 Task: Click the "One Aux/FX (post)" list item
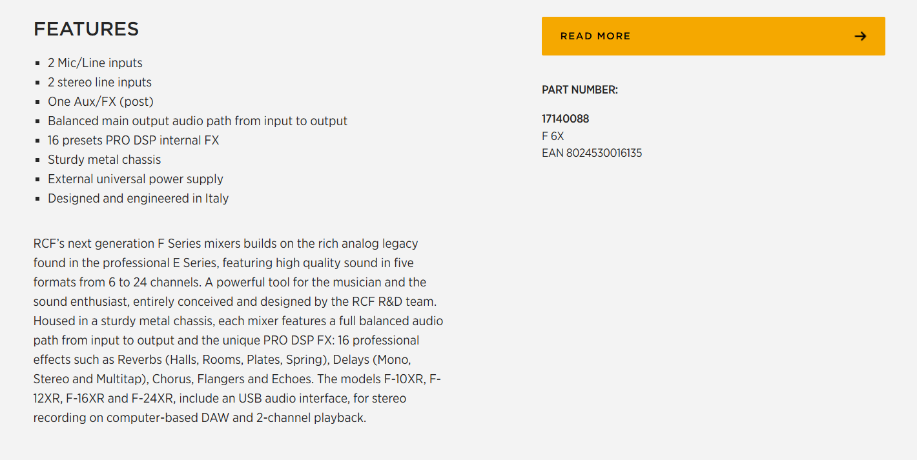coord(100,102)
